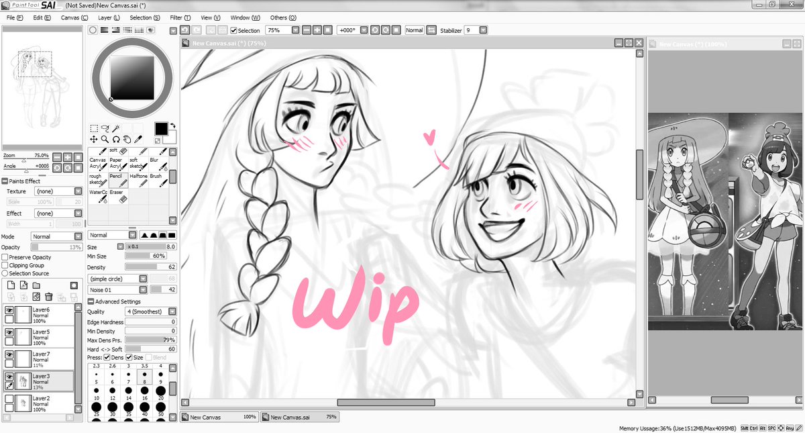Select the lasso selection tool

105,128
